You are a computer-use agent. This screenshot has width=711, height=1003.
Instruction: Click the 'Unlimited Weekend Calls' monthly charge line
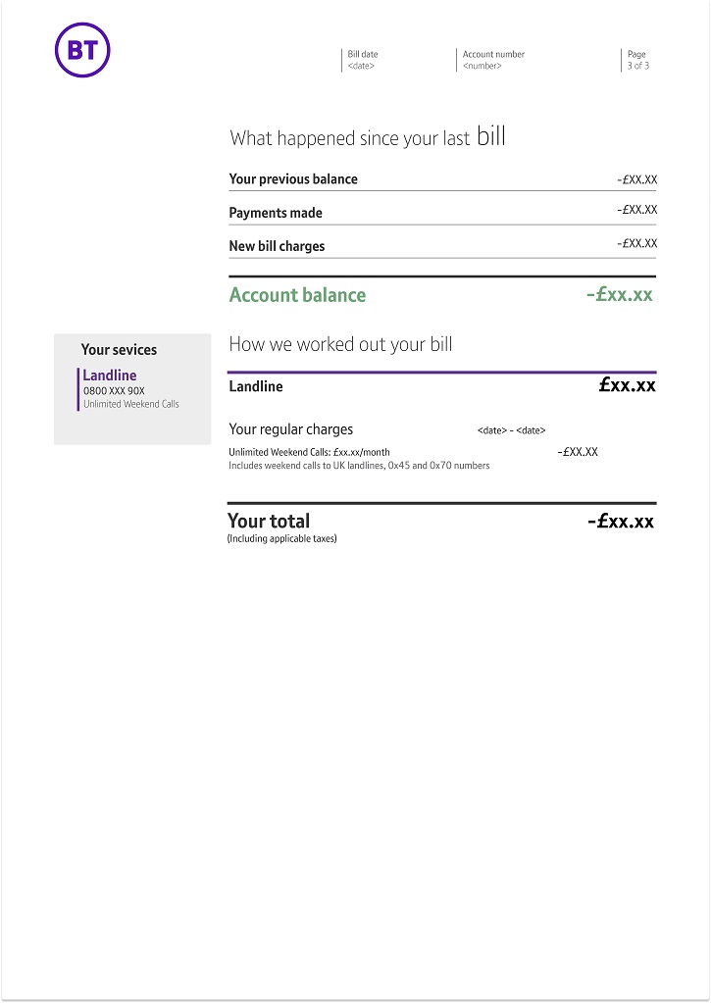point(309,452)
